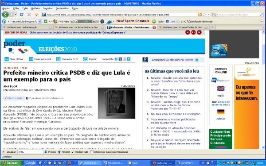Open Neymar e Ganso festejam liberdade link

click(176, 143)
